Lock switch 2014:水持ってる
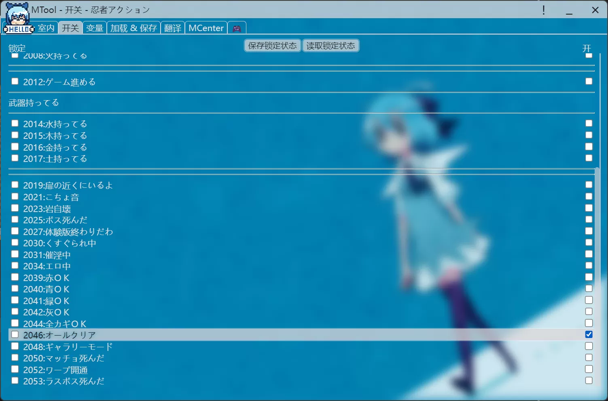This screenshot has height=401, width=608. pos(15,123)
